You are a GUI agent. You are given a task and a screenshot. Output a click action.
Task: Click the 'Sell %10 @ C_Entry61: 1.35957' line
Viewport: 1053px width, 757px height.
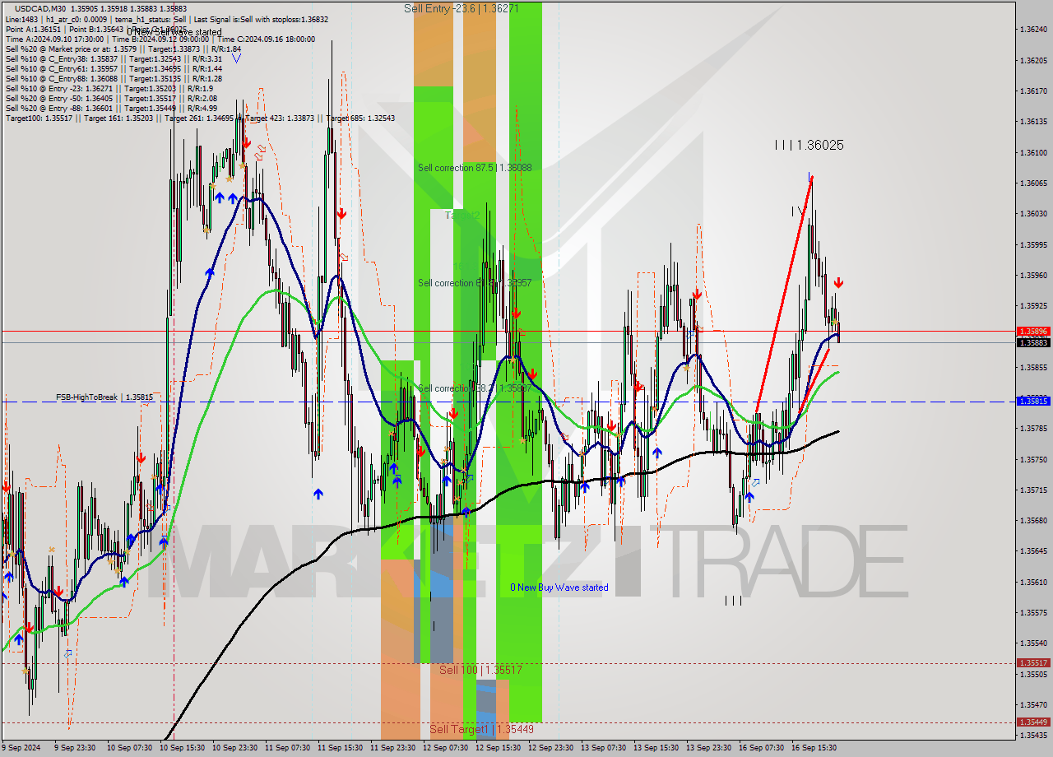pyautogui.click(x=114, y=68)
